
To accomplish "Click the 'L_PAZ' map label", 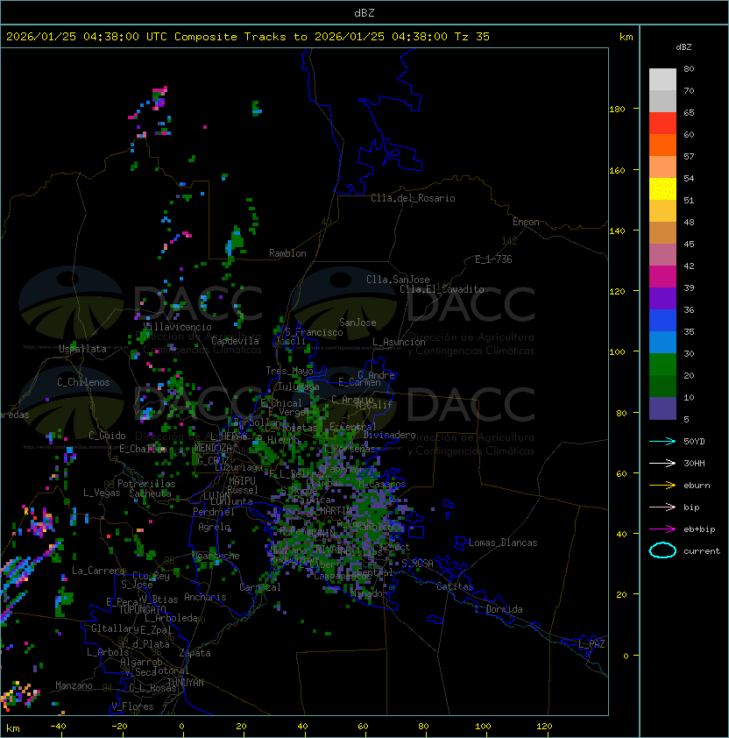I will (x=591, y=644).
